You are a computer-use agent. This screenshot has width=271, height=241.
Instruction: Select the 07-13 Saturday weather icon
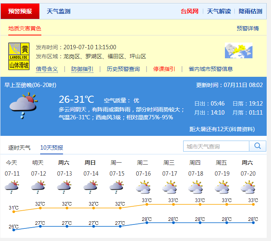click(64, 187)
